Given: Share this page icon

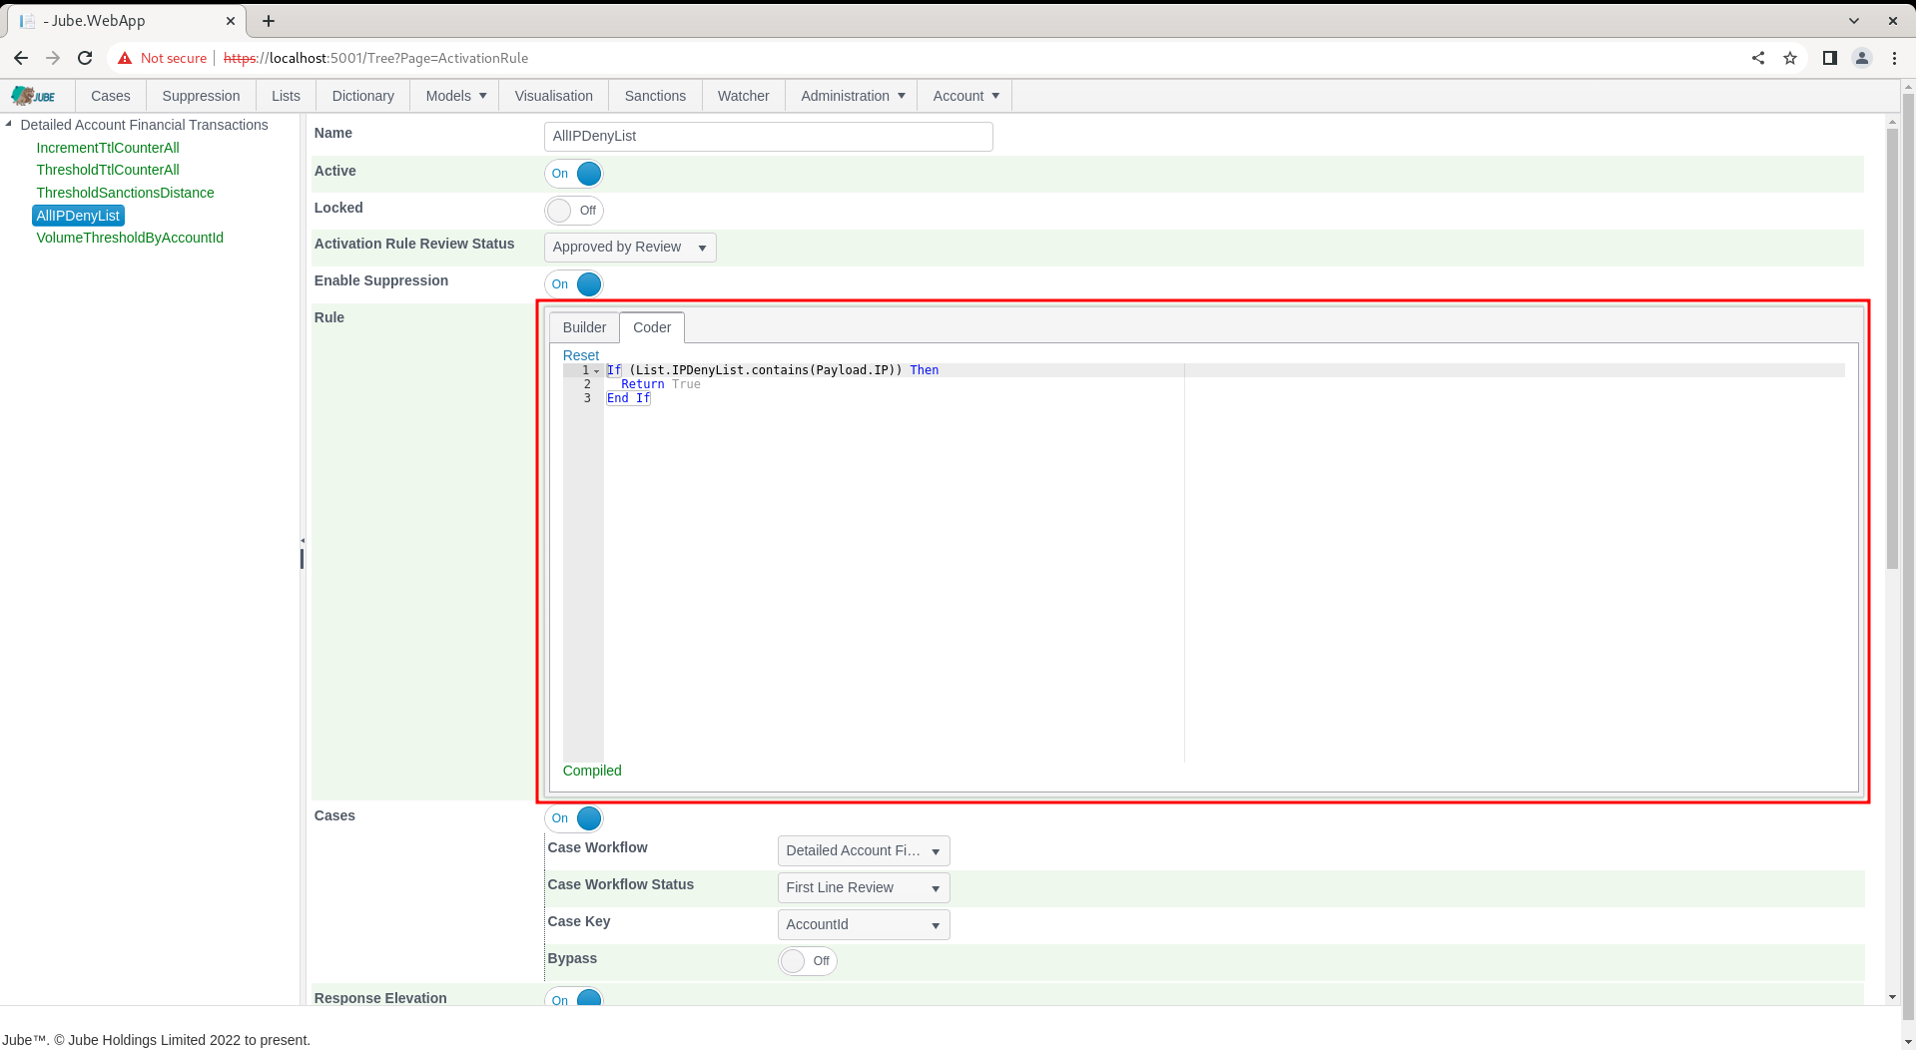Looking at the screenshot, I should 1758,58.
